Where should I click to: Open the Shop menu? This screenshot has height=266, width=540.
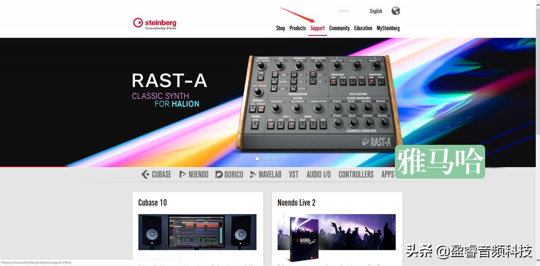click(x=281, y=28)
